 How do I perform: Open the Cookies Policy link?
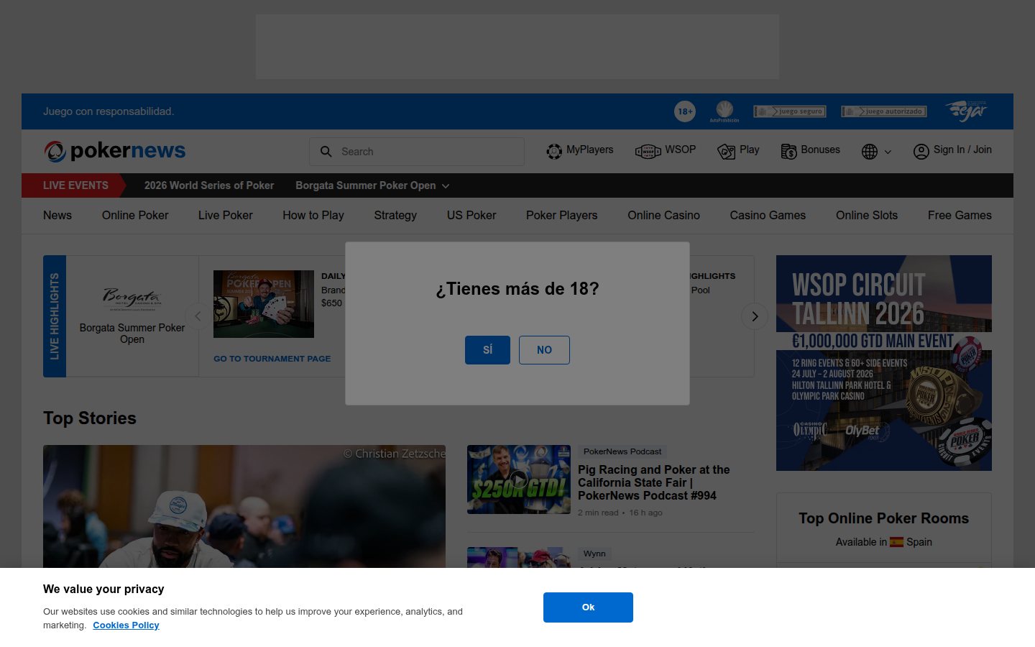click(126, 625)
